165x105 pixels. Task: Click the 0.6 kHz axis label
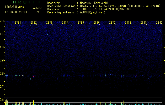[2, 100]
